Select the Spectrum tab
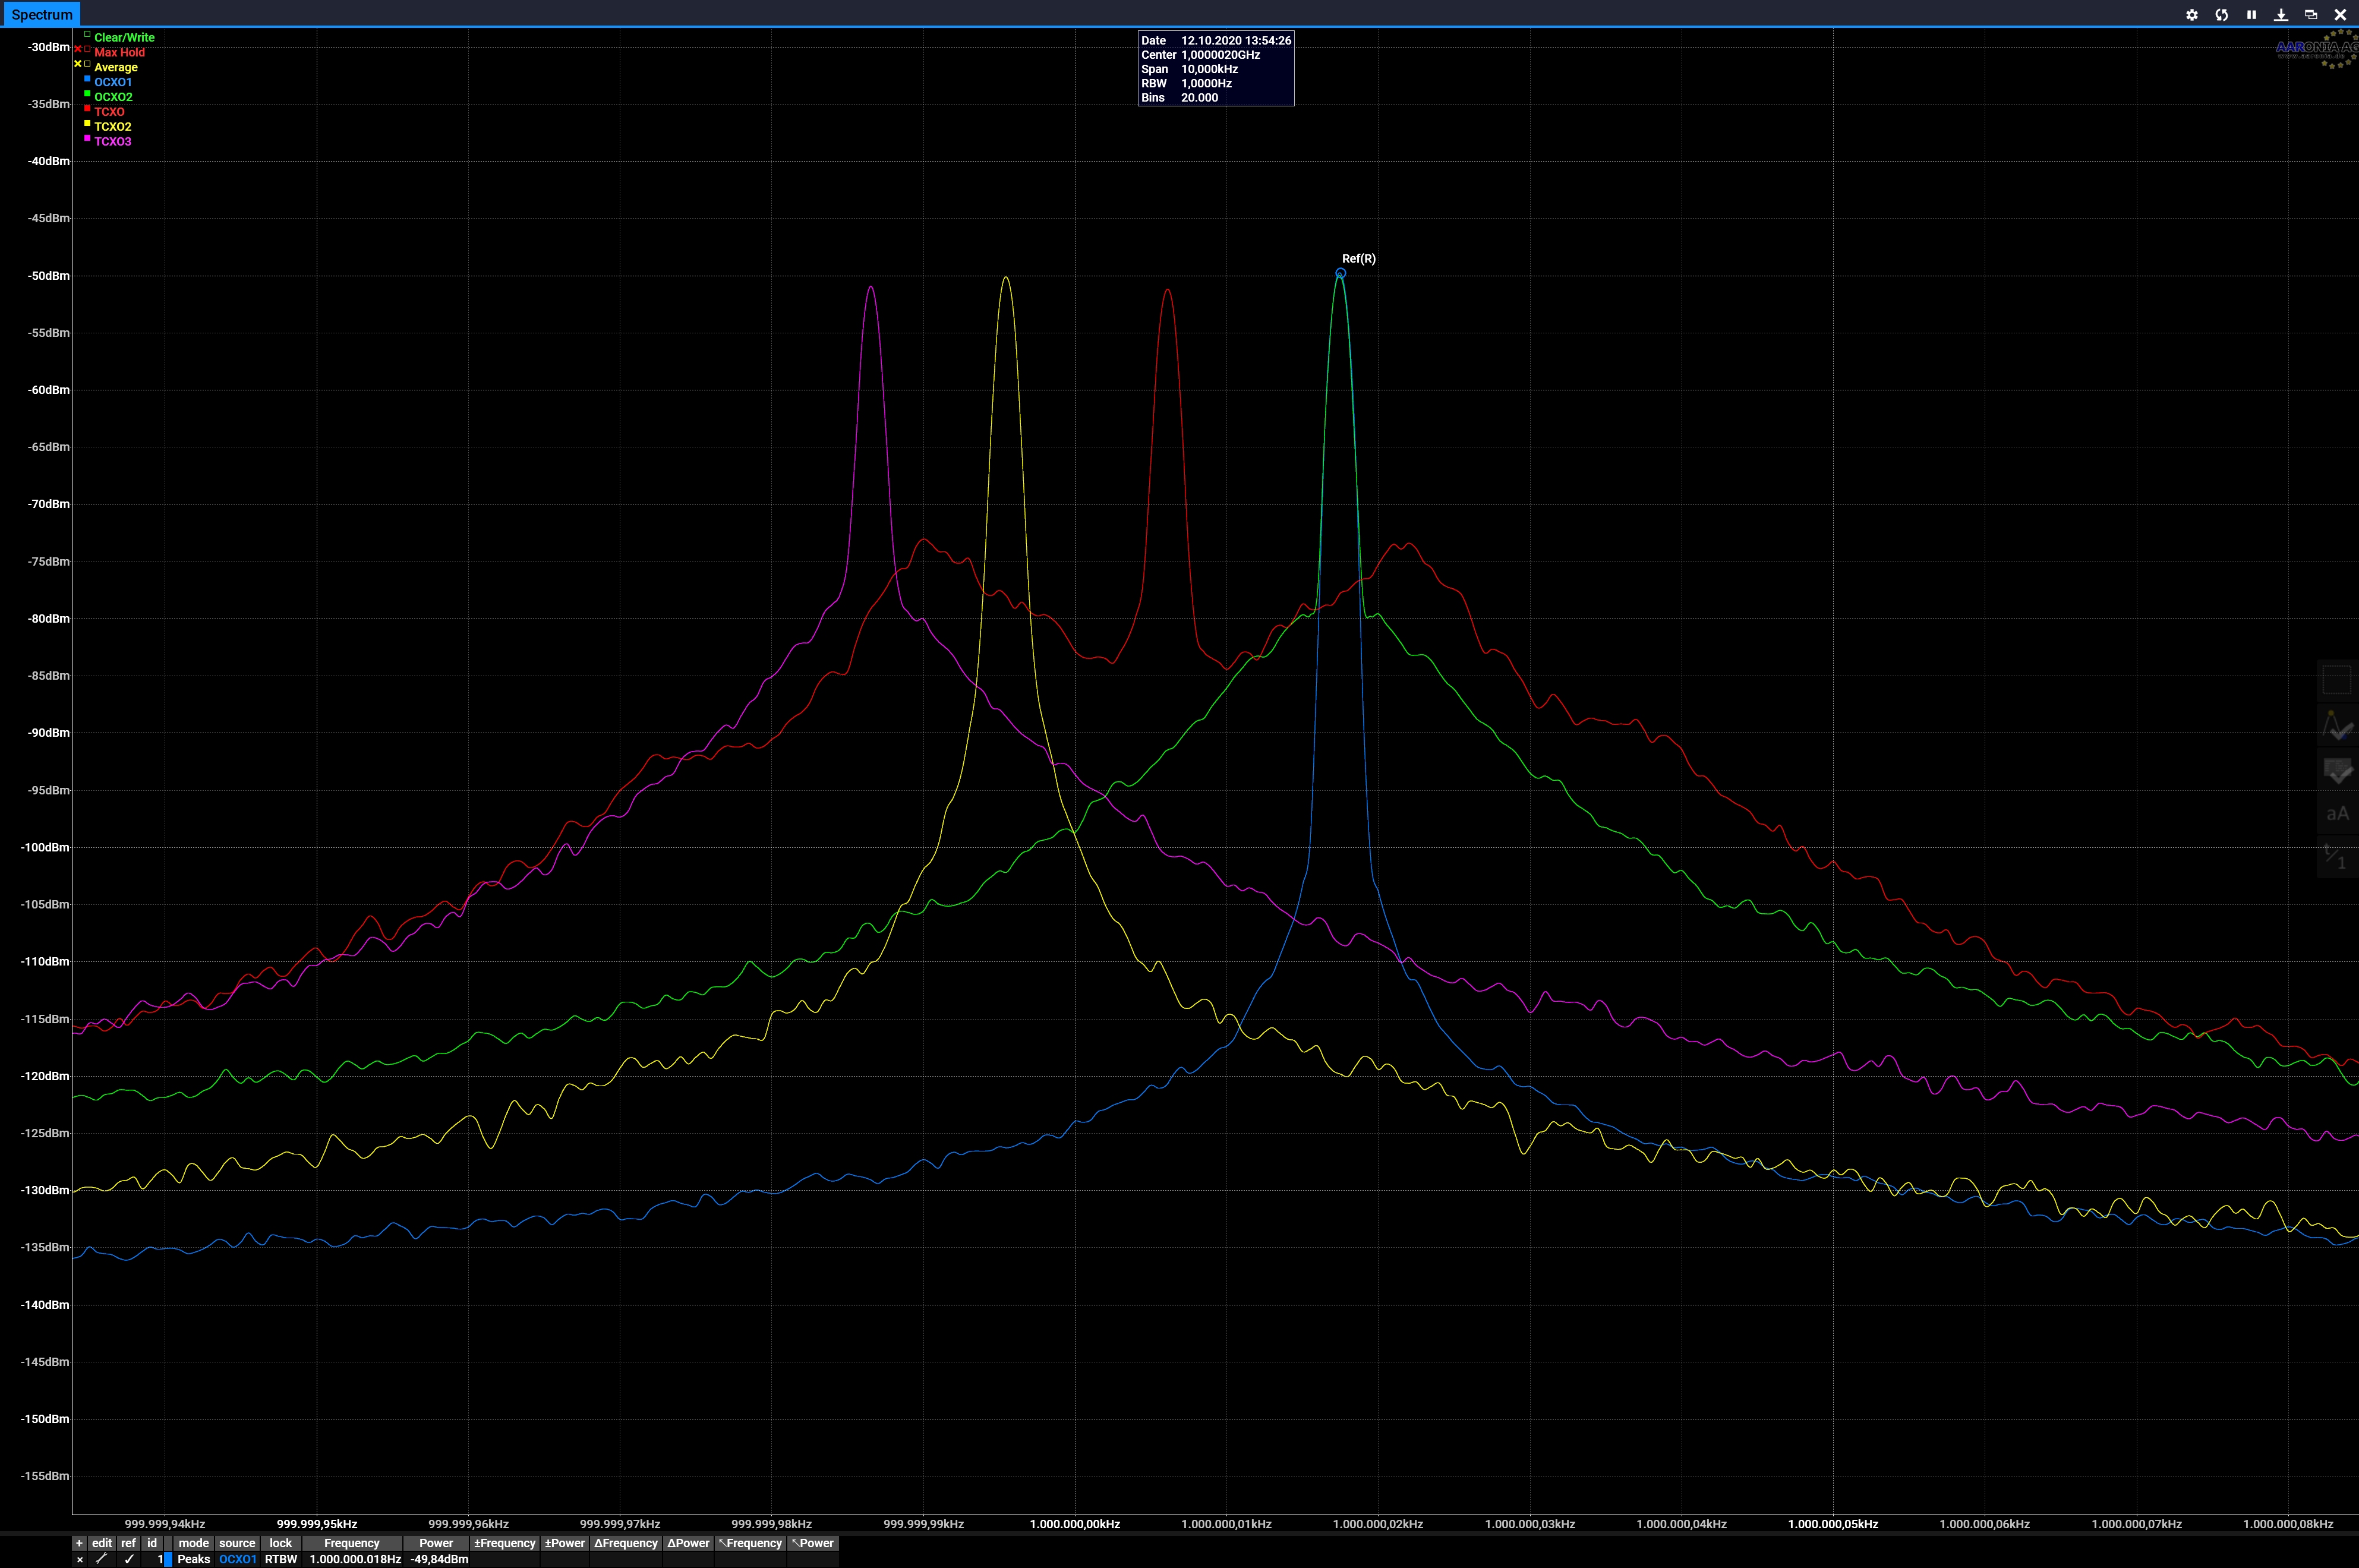The width and height of the screenshot is (2359, 1568). pyautogui.click(x=41, y=14)
